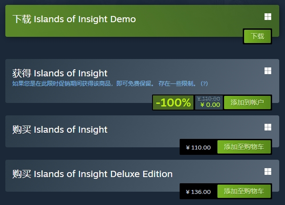The width and height of the screenshot is (285, 205).
Task: Click the 下载 Islands of Insight Demo title
Action: coord(74,19)
